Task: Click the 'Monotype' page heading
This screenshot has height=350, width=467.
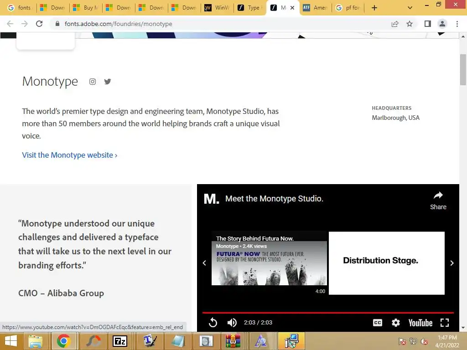Action: click(50, 81)
